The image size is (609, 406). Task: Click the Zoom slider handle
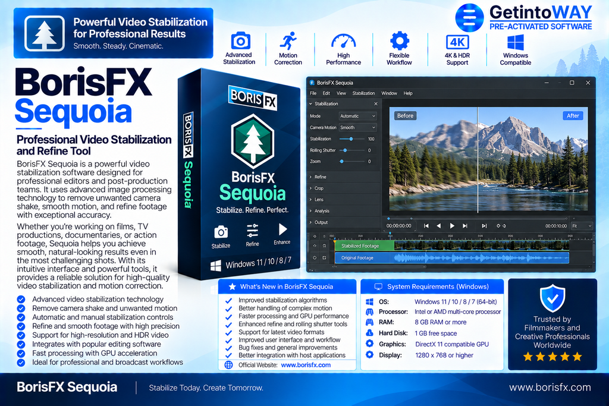tap(342, 162)
